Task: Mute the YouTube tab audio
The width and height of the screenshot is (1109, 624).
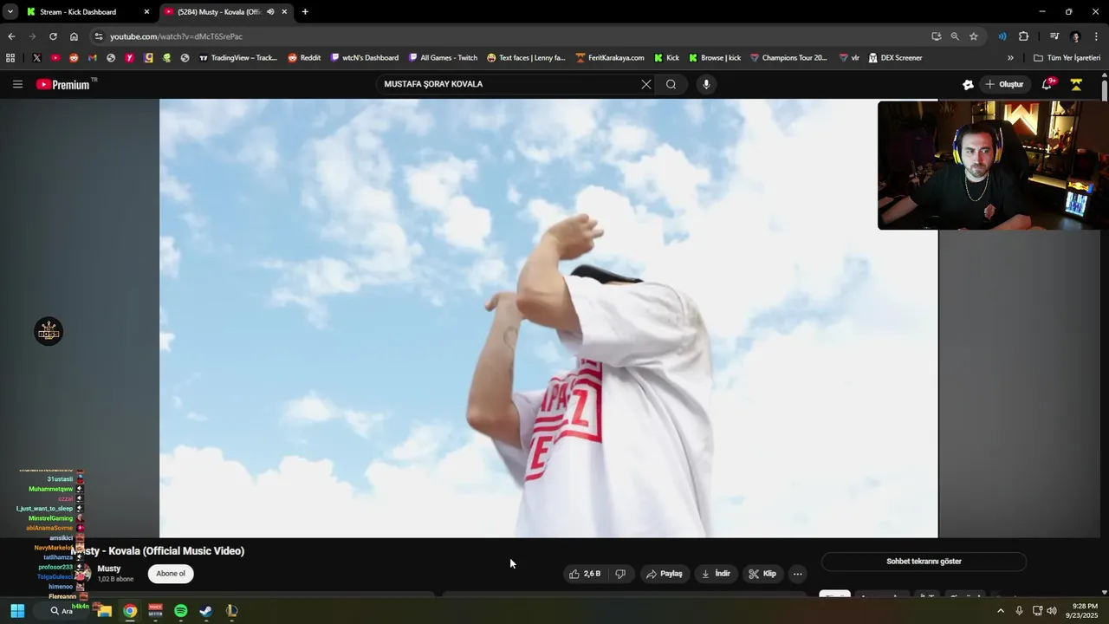Action: [x=270, y=12]
